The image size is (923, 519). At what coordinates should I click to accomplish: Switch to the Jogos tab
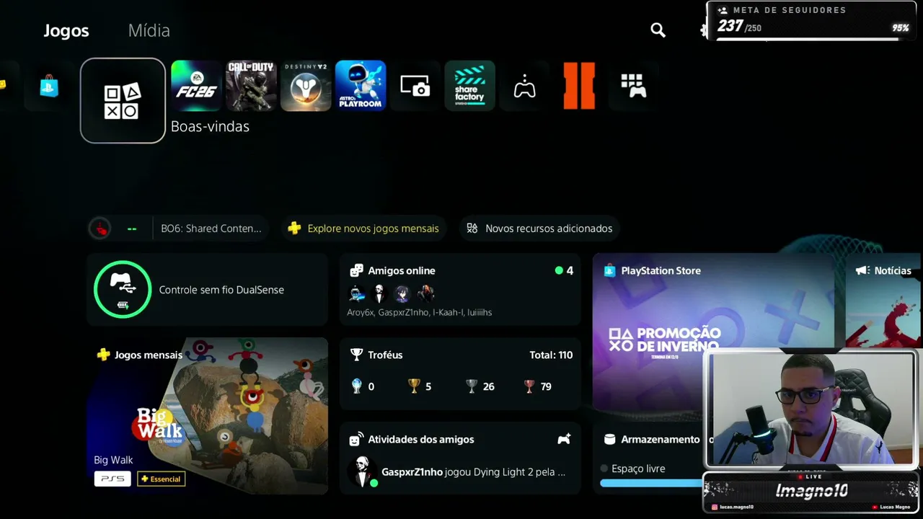pos(66,30)
